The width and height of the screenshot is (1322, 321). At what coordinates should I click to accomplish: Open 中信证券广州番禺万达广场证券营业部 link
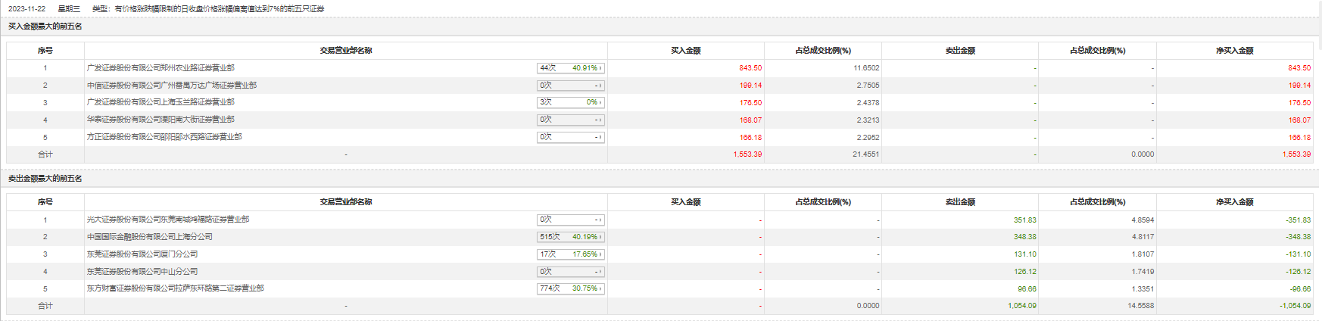(171, 86)
